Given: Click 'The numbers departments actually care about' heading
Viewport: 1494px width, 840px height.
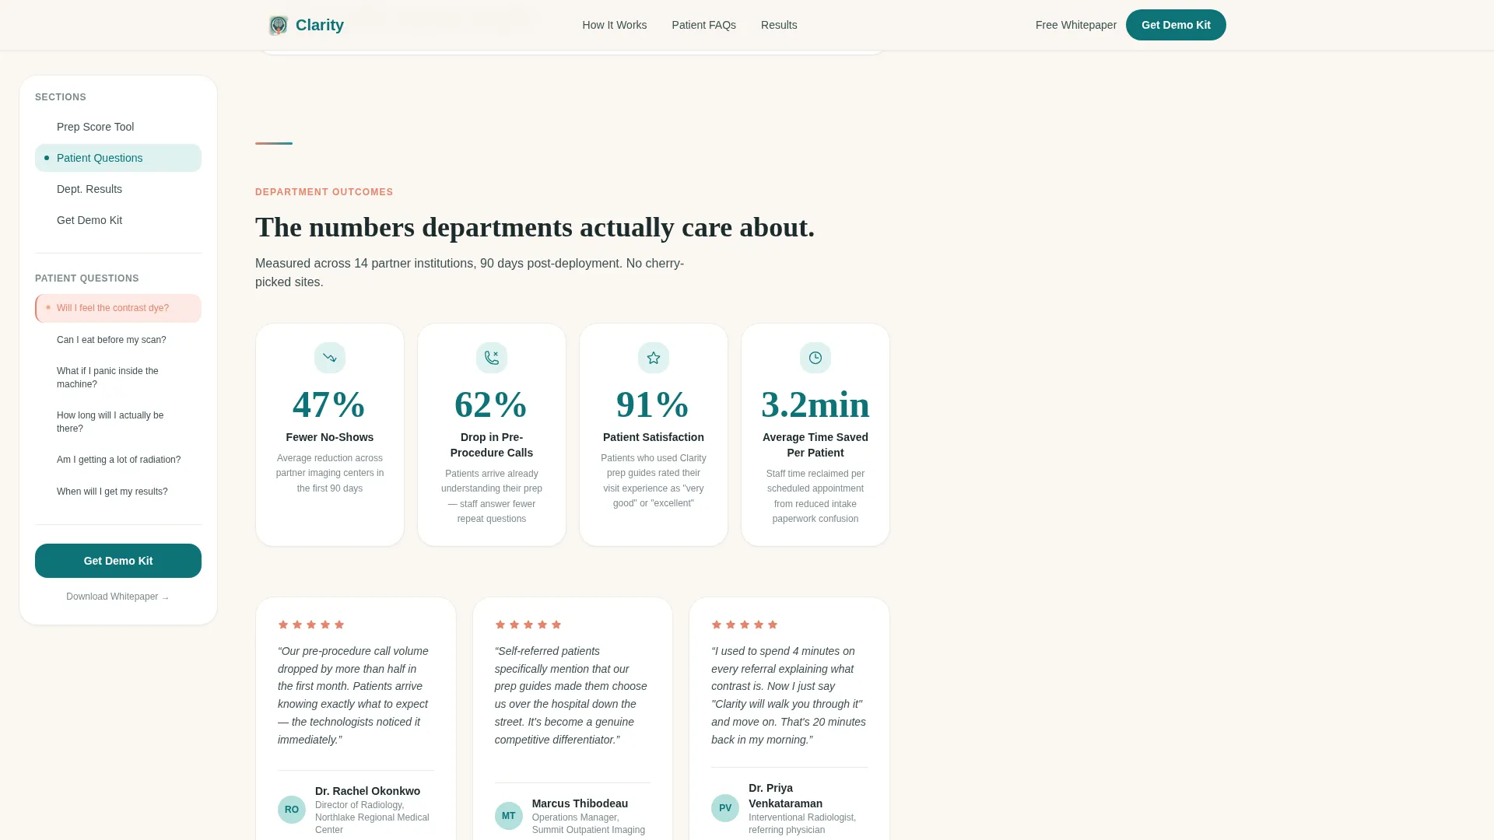Looking at the screenshot, I should pos(535,227).
